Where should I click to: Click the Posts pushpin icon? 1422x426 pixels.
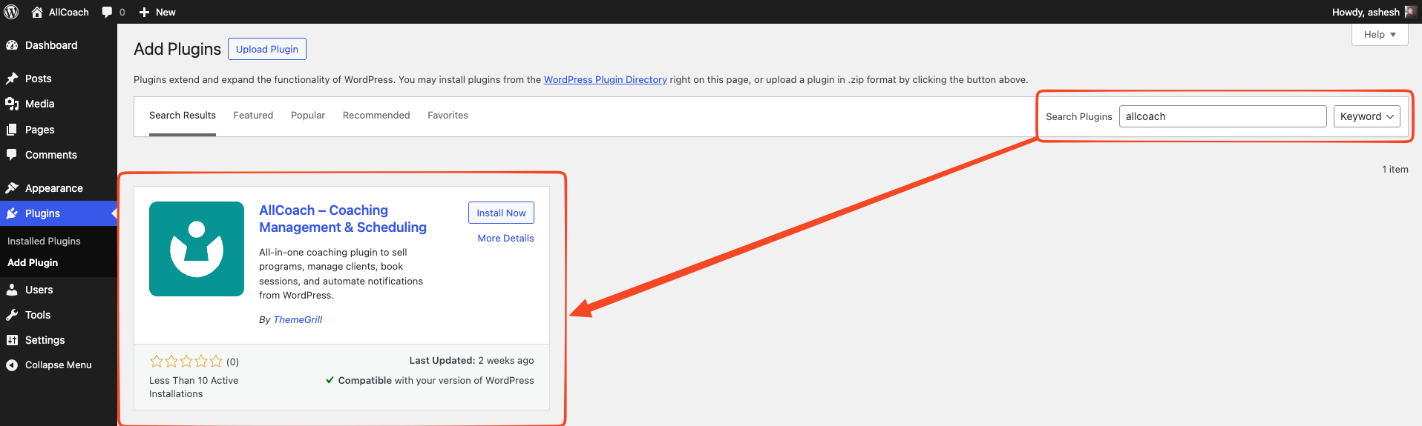tap(12, 79)
